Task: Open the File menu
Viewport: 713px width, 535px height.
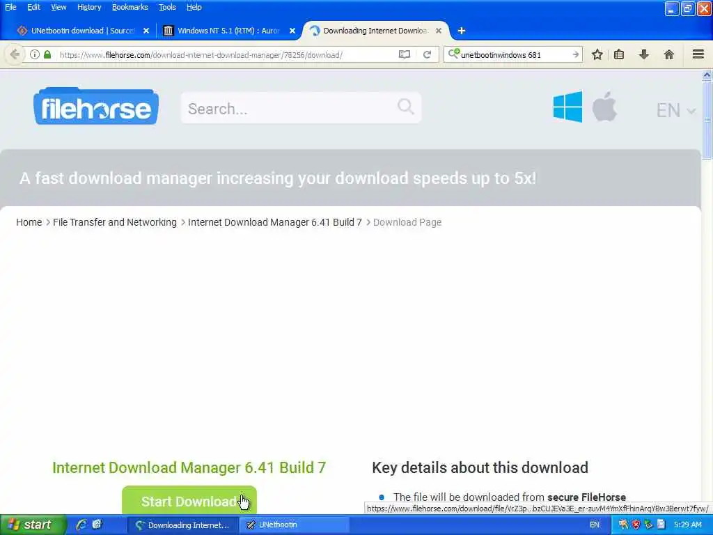Action: click(10, 7)
